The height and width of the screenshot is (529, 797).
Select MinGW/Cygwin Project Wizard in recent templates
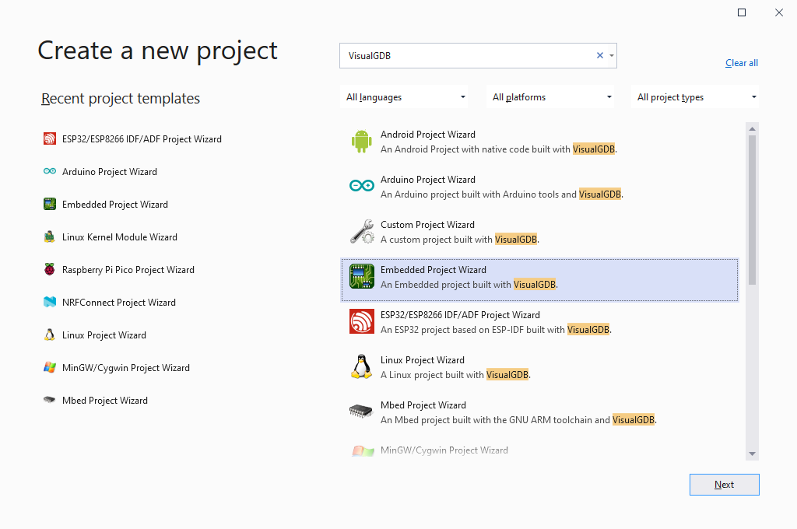tap(125, 368)
